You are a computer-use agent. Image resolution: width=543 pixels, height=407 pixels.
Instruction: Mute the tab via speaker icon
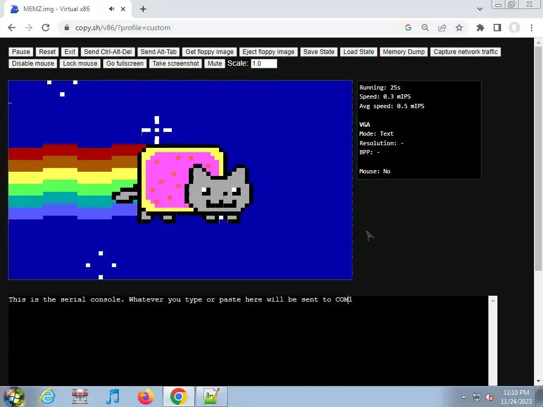pyautogui.click(x=111, y=9)
